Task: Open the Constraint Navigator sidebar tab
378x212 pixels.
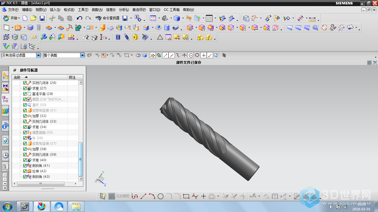Action: click(5, 87)
